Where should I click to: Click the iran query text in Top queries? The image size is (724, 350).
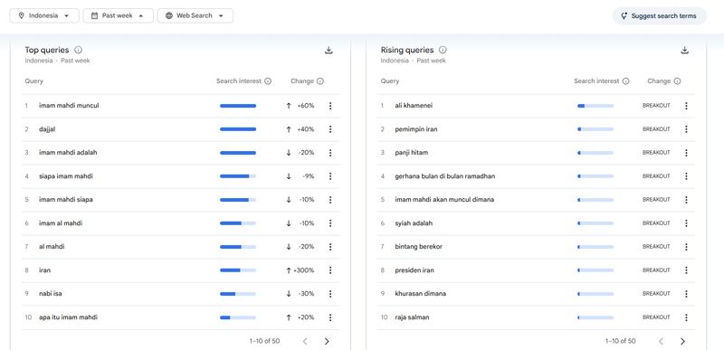(x=44, y=270)
